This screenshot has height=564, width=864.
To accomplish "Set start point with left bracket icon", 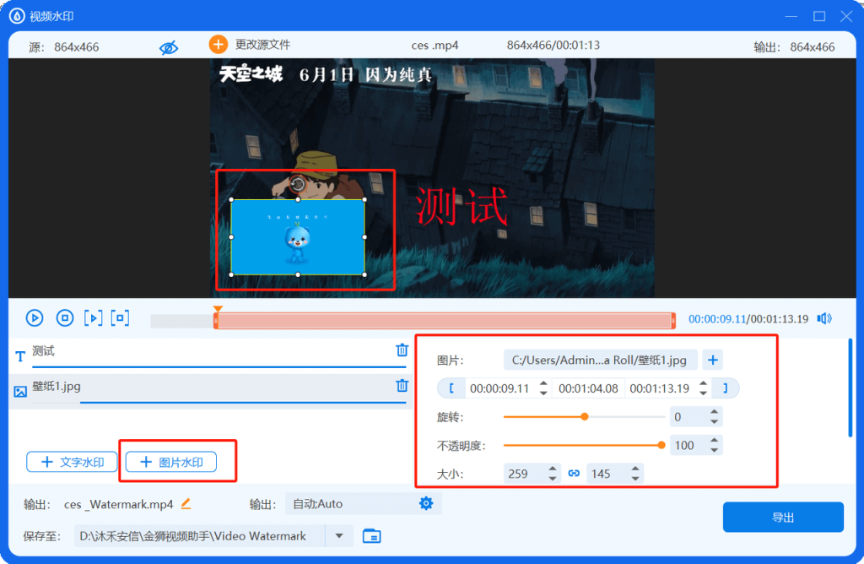I will (x=452, y=388).
